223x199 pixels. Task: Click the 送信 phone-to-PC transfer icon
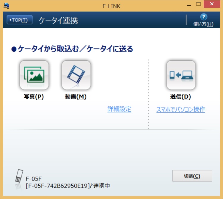181,75
